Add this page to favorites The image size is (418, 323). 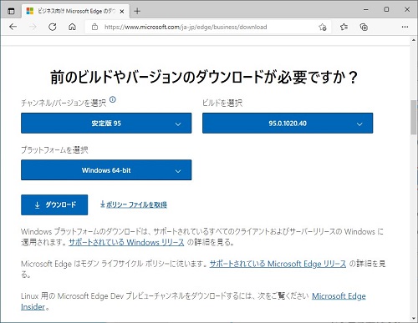pyautogui.click(x=323, y=27)
